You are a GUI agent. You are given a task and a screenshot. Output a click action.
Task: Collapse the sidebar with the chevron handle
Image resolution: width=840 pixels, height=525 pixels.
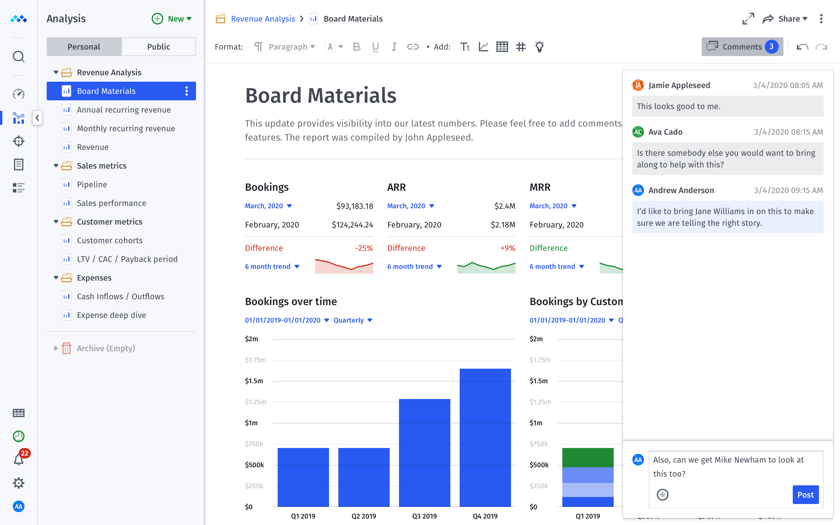[37, 118]
